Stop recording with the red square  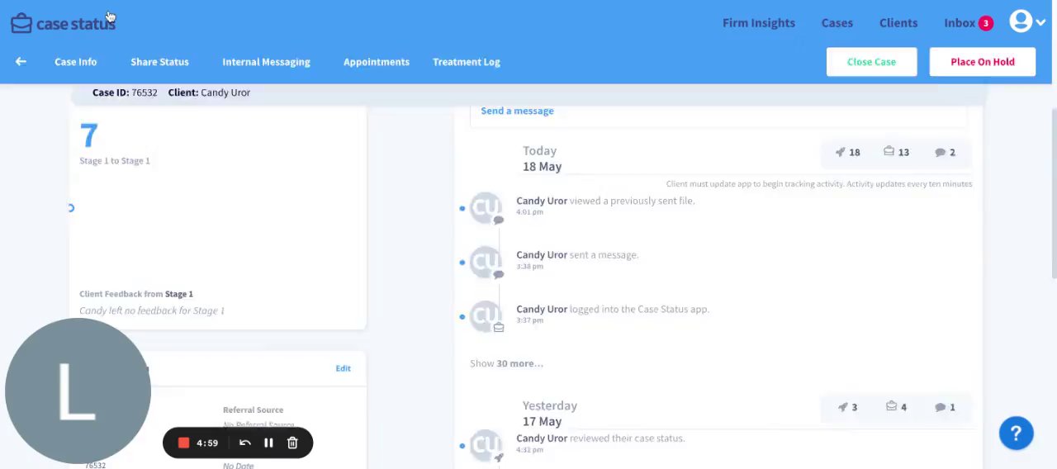[x=183, y=443]
